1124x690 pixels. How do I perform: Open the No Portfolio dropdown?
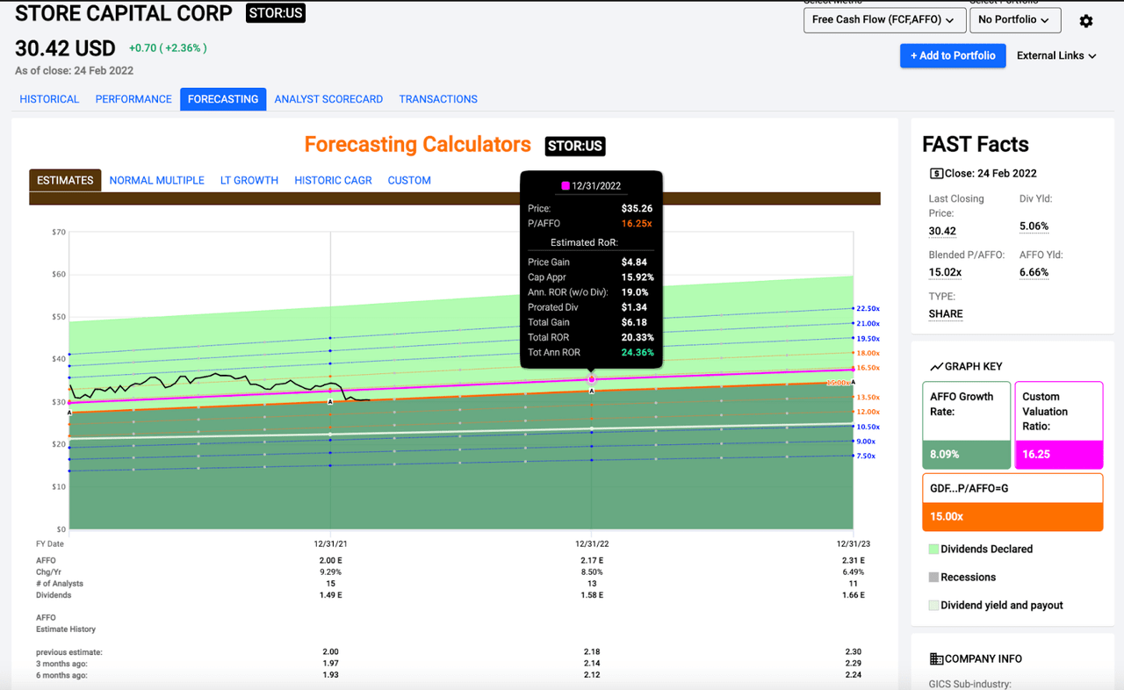(1015, 19)
